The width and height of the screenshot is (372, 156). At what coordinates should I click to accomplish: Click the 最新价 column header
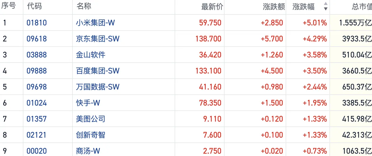click(212, 6)
